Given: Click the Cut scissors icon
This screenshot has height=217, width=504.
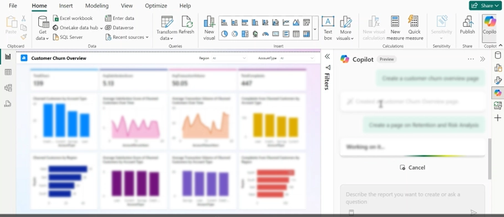Looking at the screenshot, I should 23,19.
